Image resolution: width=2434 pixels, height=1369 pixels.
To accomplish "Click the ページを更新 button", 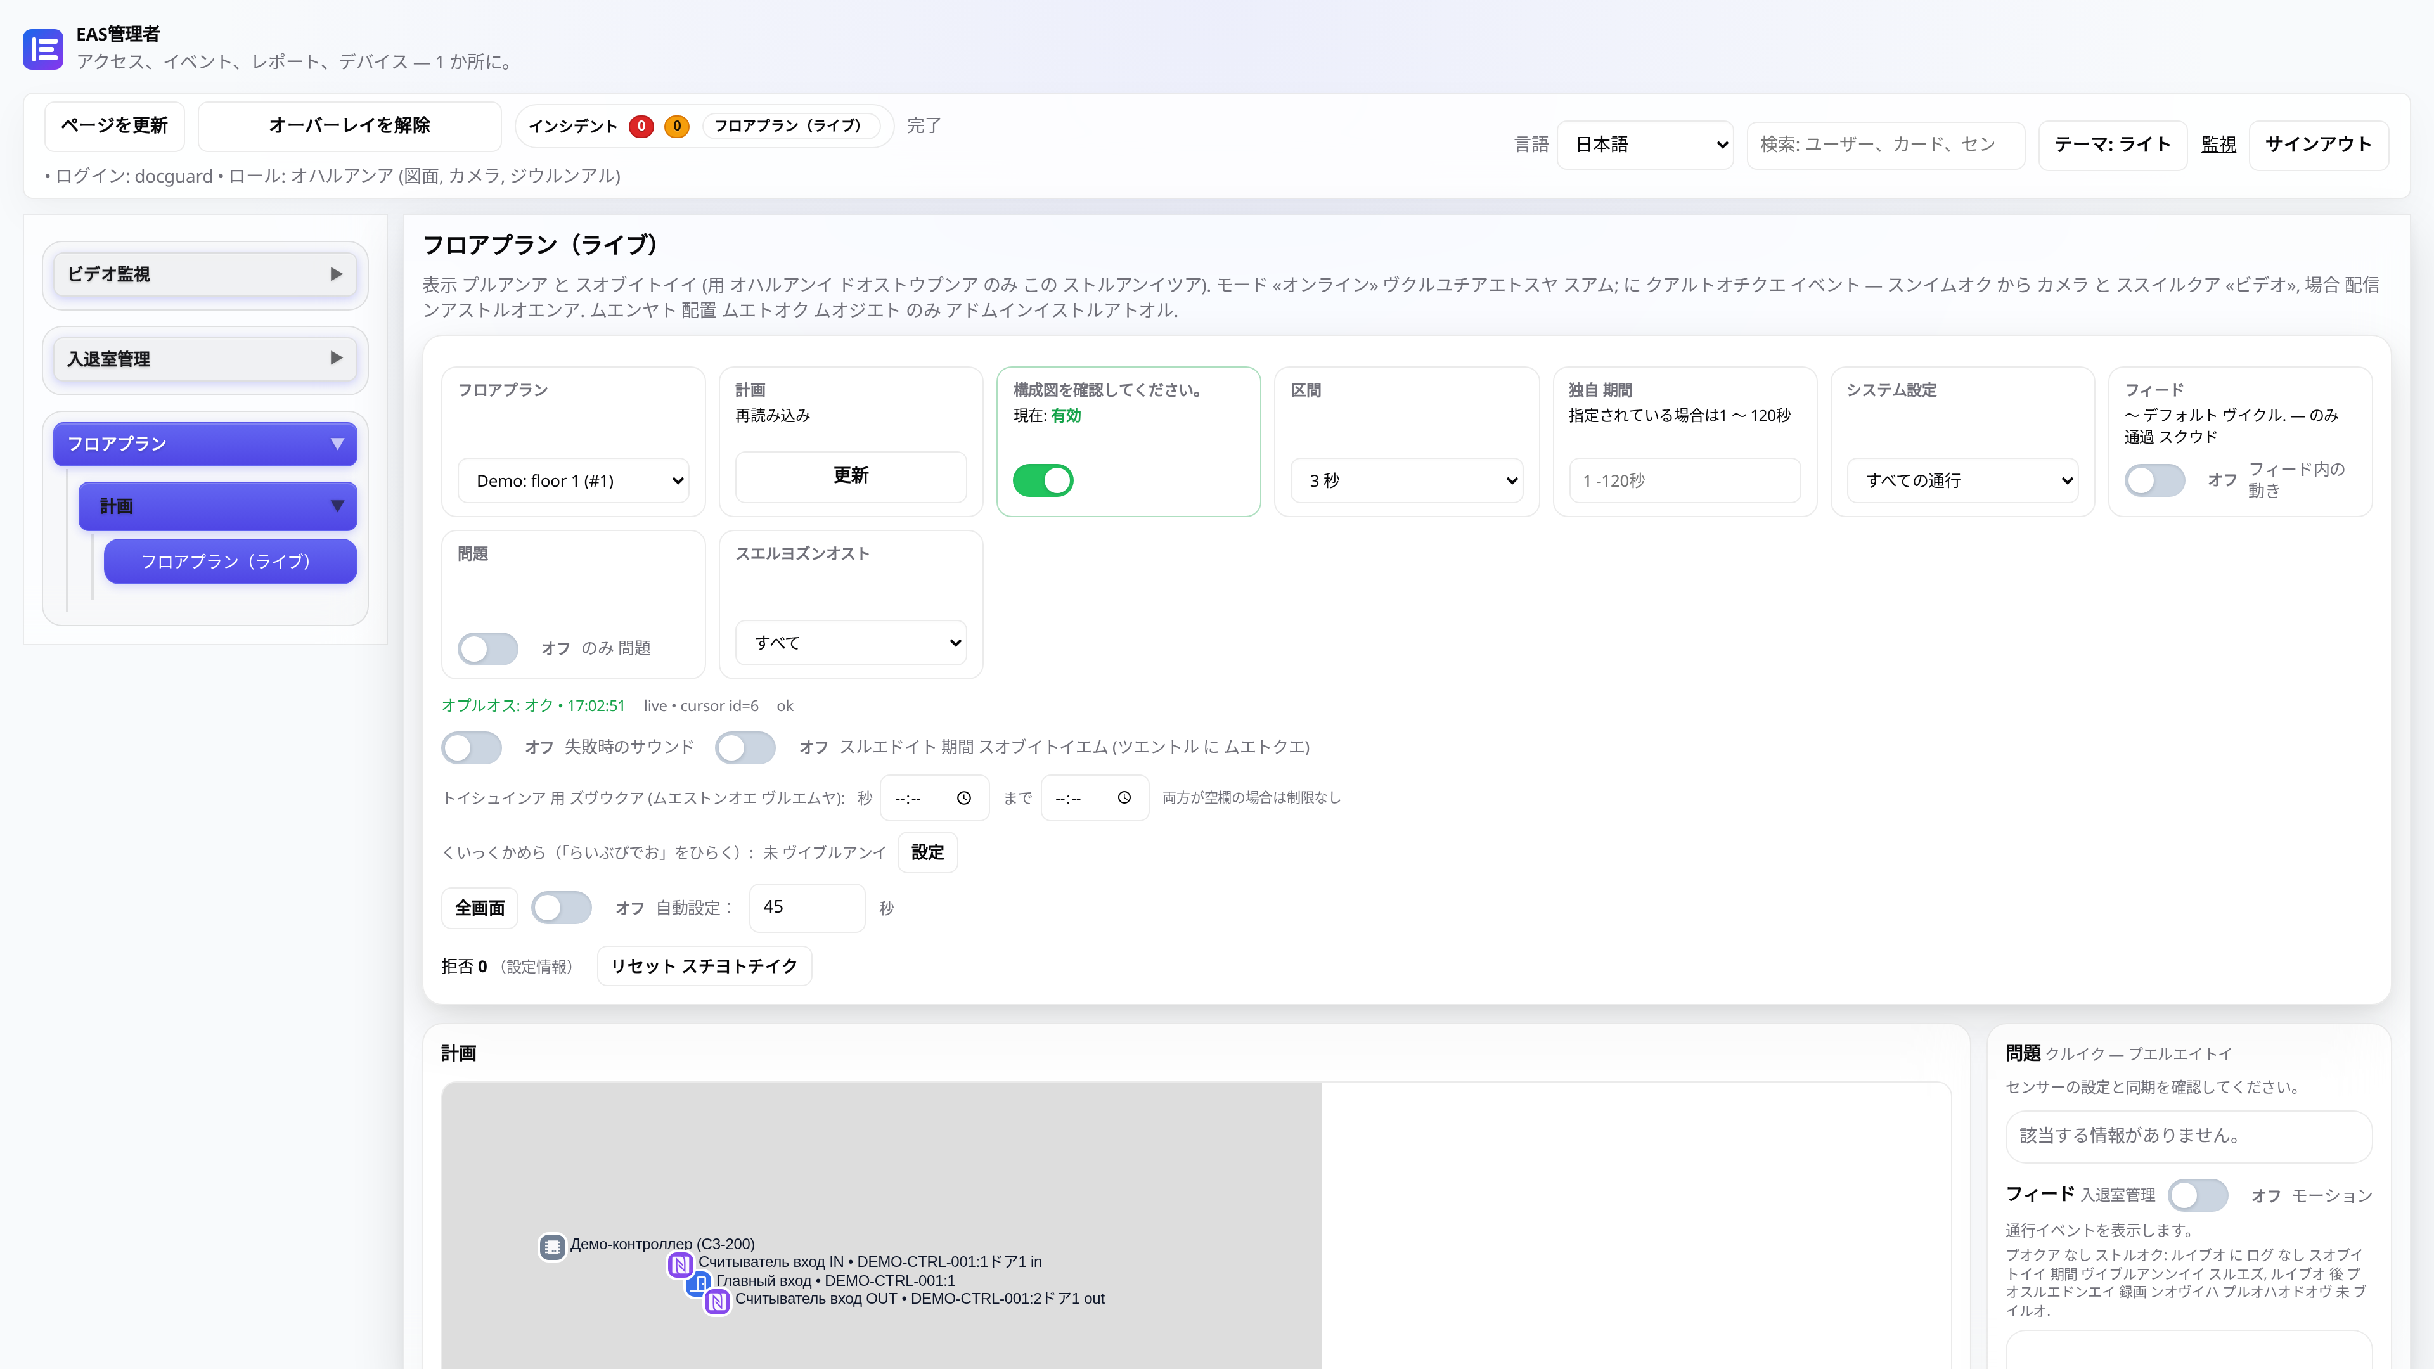I will pyautogui.click(x=114, y=125).
